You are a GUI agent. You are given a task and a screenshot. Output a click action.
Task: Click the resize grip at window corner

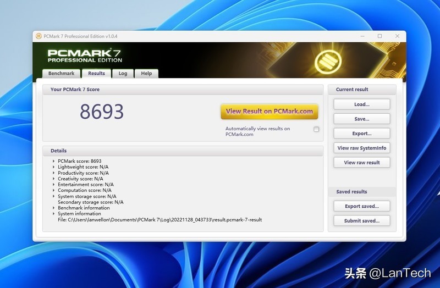click(x=404, y=239)
